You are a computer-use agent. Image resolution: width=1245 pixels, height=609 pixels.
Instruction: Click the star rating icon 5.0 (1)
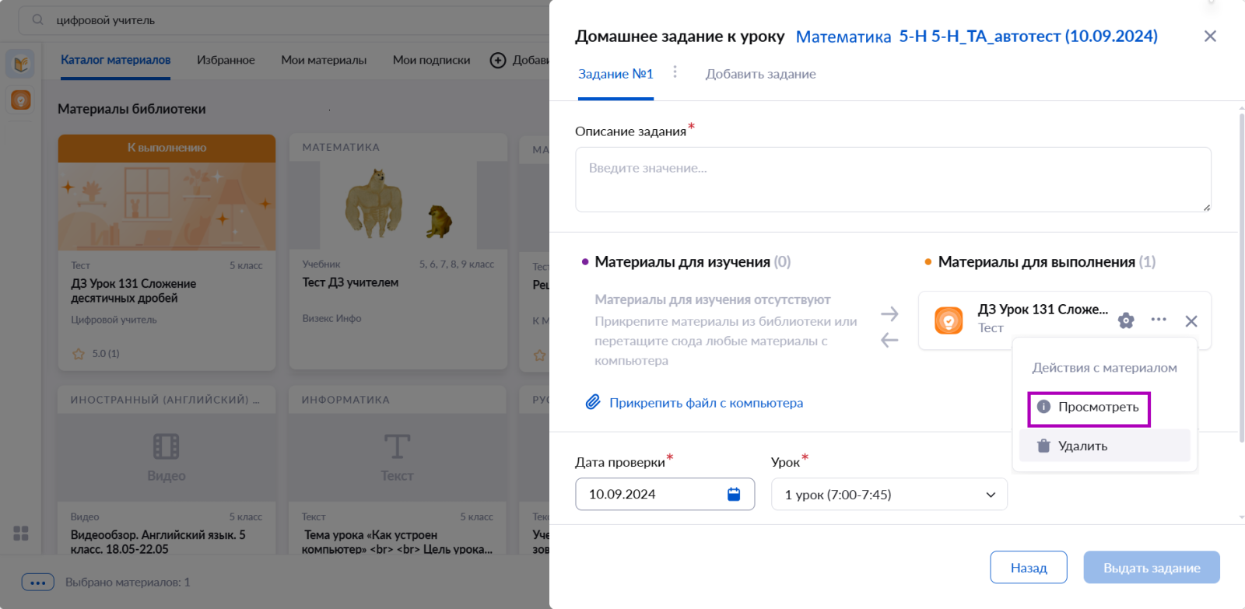point(79,354)
